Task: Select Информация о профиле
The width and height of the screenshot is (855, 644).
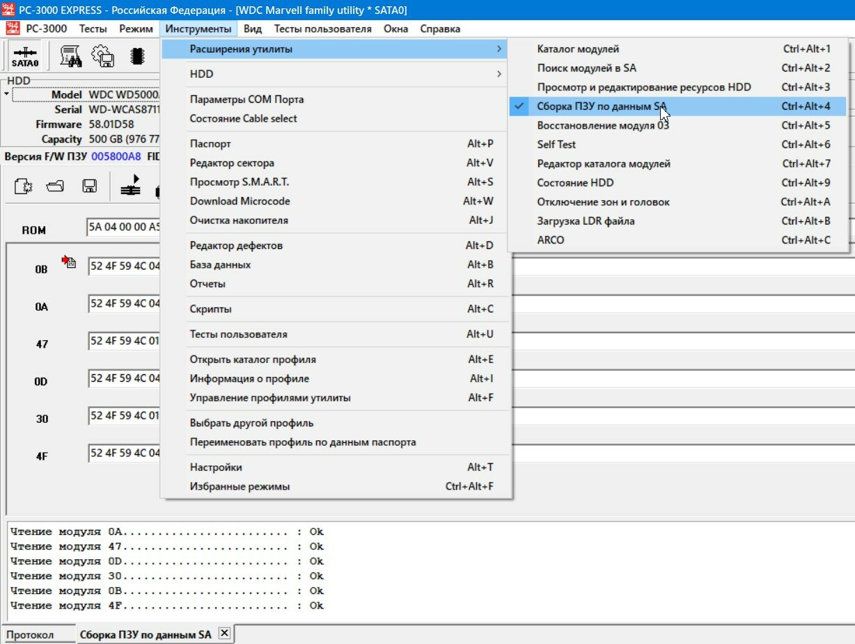Action: [x=336, y=379]
